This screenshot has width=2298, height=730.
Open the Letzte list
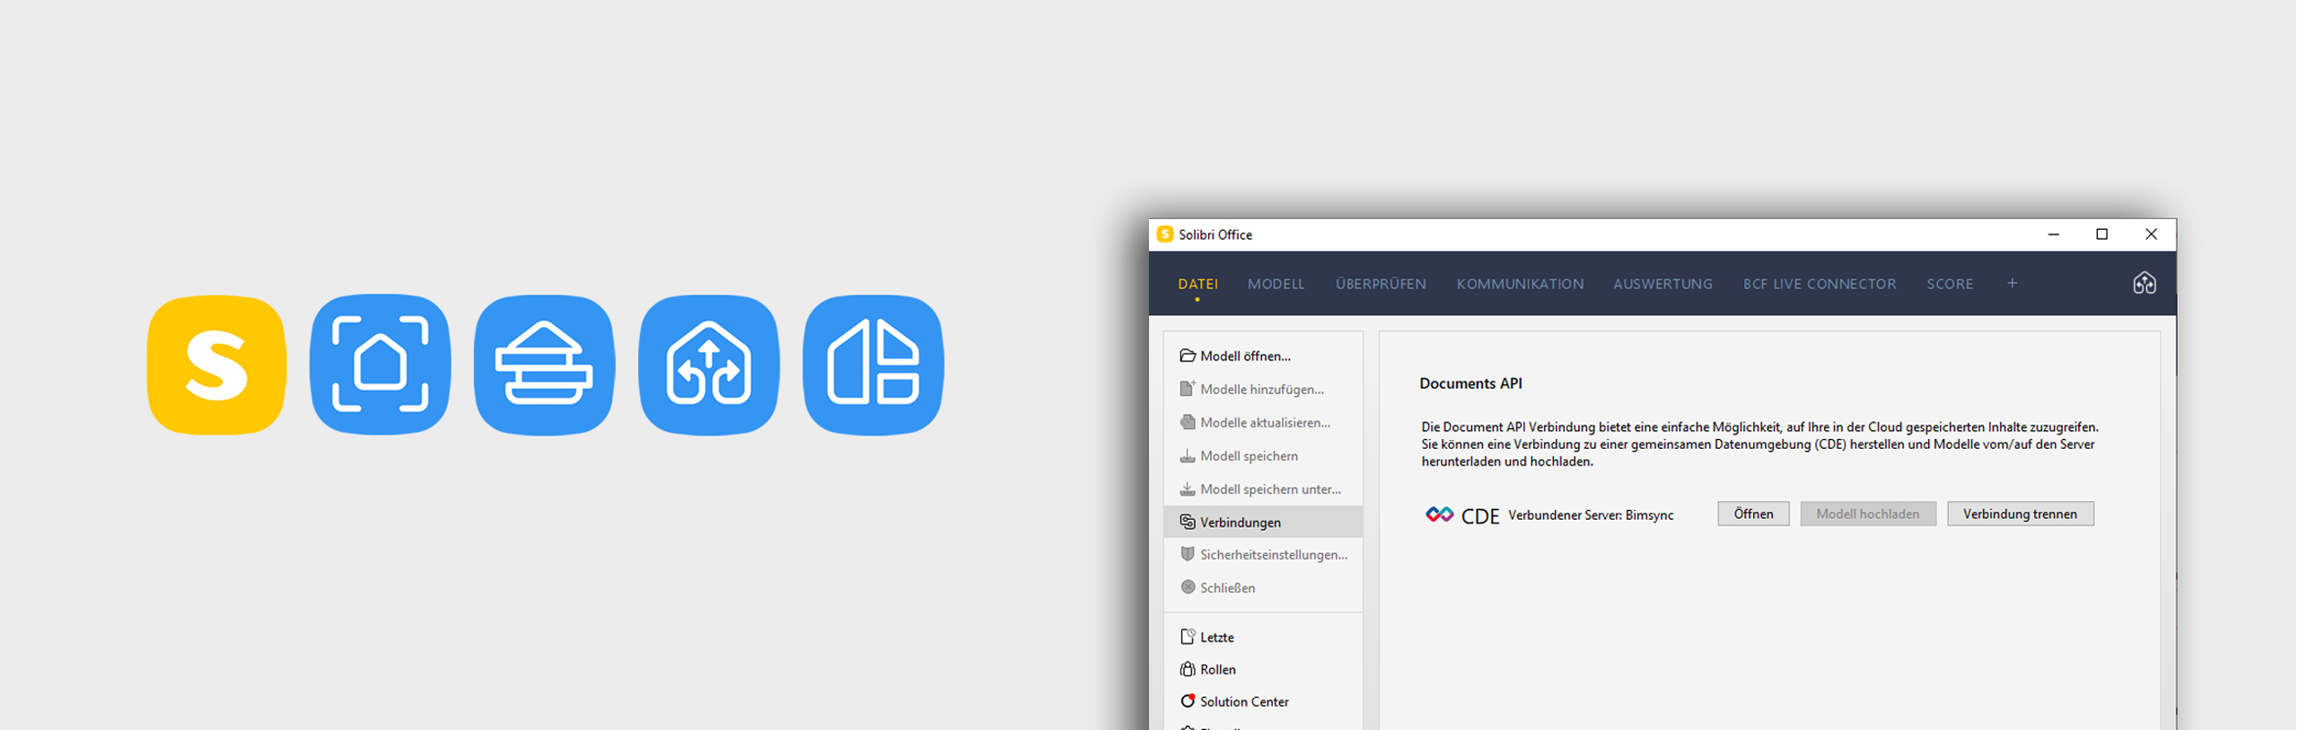point(1263,637)
